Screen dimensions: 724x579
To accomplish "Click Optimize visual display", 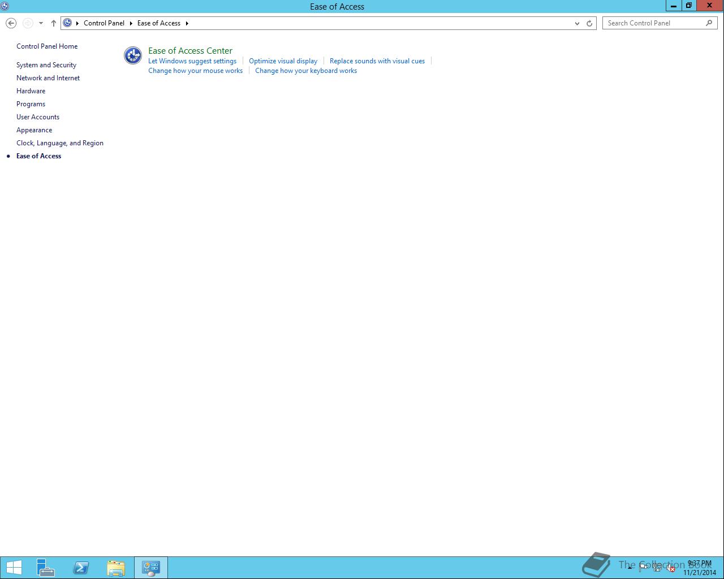I will pos(283,61).
